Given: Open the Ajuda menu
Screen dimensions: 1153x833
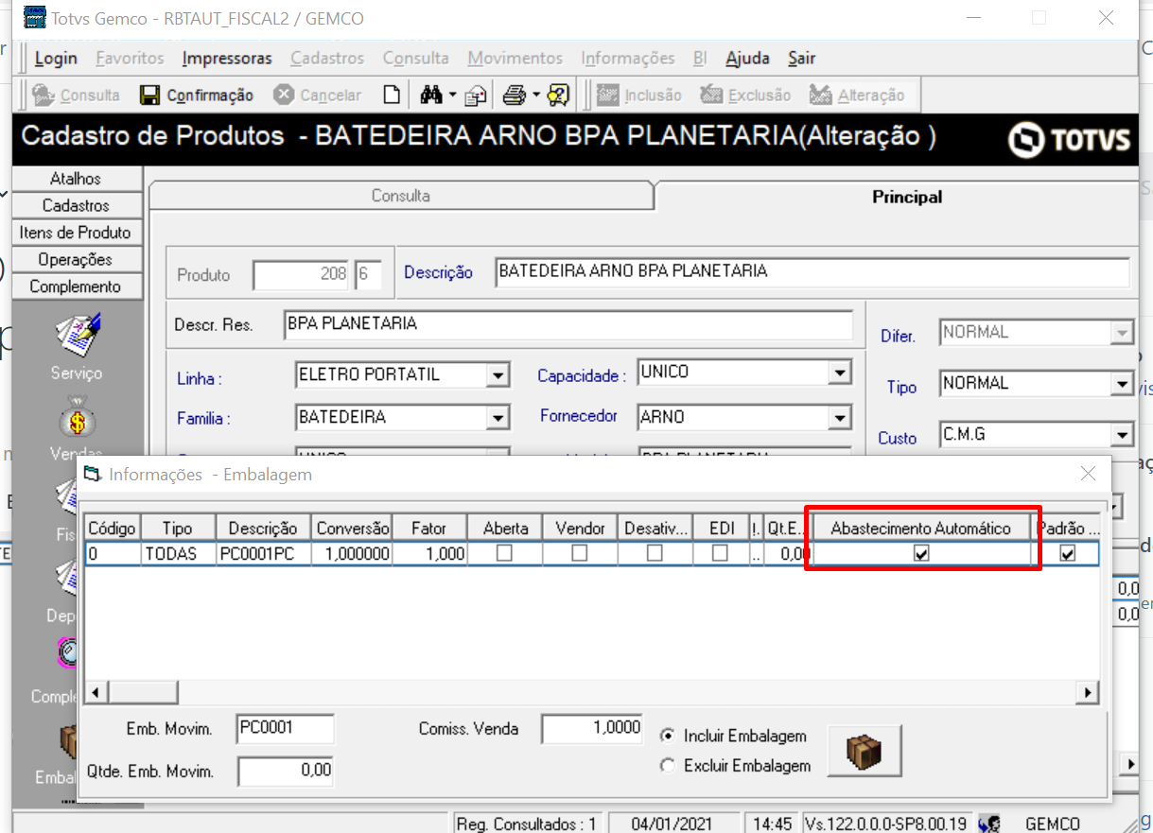Looking at the screenshot, I should point(747,58).
